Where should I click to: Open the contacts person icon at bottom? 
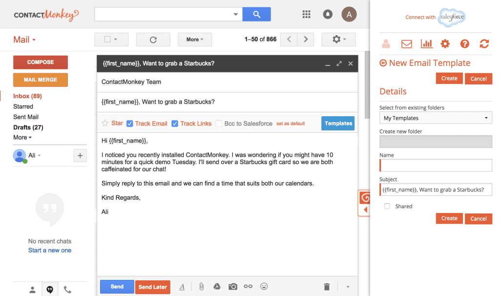[x=33, y=290]
